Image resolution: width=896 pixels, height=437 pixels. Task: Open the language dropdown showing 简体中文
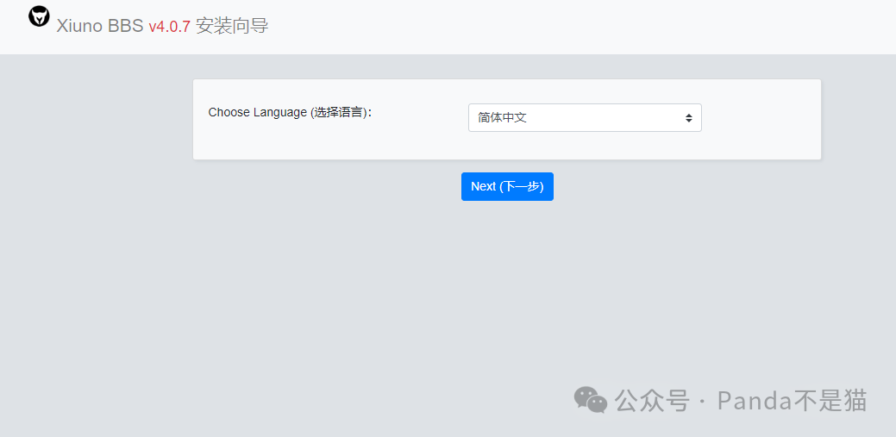[585, 118]
